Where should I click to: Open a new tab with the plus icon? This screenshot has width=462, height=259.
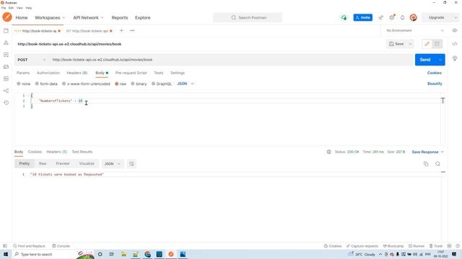pyautogui.click(x=121, y=30)
